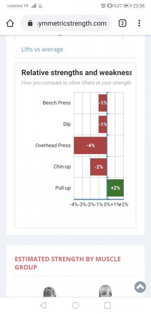This screenshot has height=314, width=151.
Task: Open Chrome's three-dot overflow menu
Action: click(x=139, y=23)
